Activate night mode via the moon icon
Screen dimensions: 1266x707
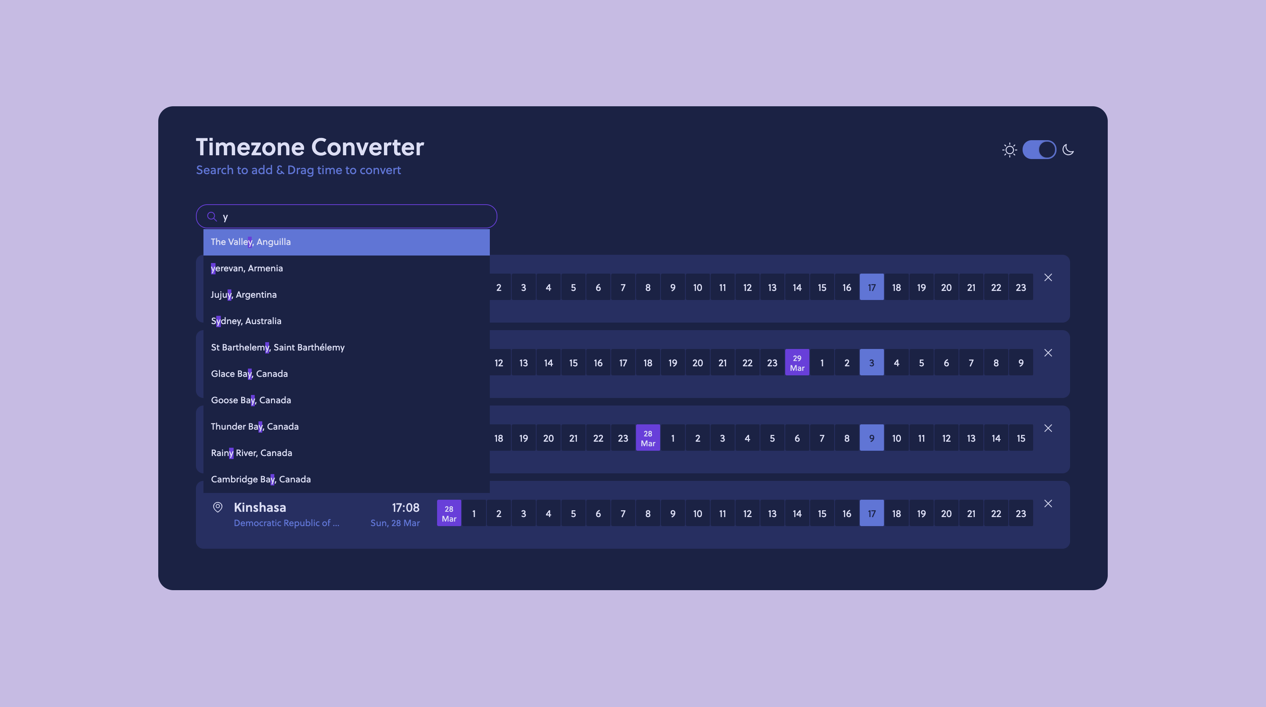tap(1069, 150)
